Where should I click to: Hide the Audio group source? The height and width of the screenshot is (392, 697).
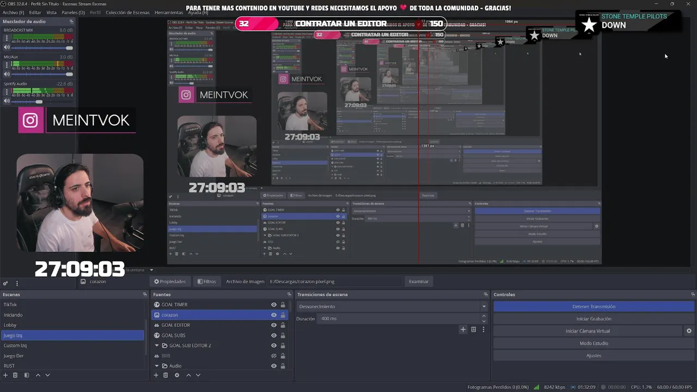274,366
